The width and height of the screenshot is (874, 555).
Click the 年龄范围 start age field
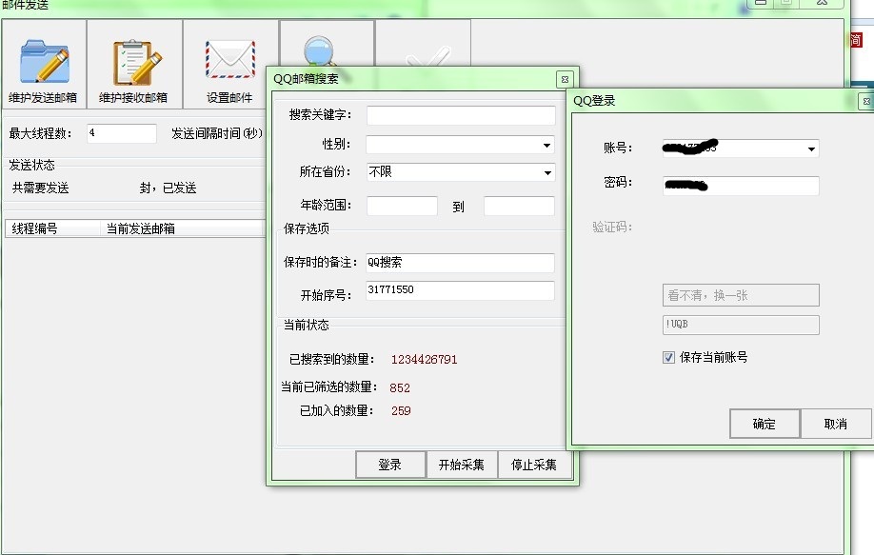[402, 206]
